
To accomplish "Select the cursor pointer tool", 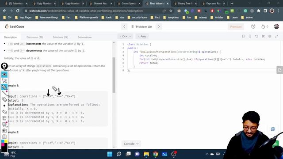I will (4, 80).
